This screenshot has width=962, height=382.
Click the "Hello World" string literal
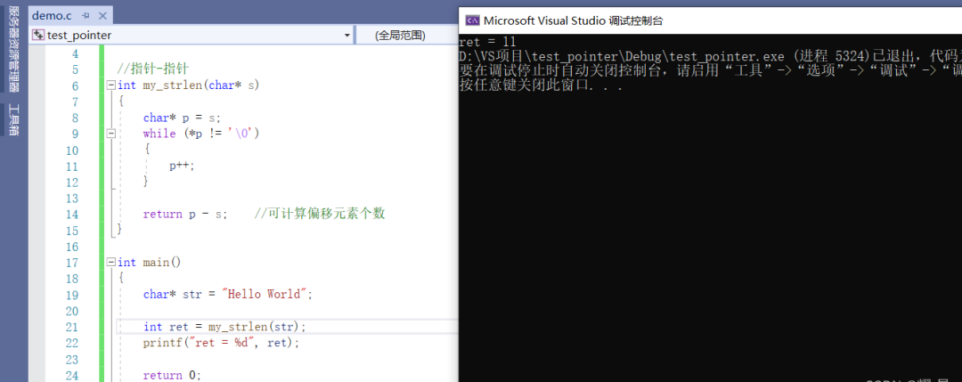click(x=264, y=295)
